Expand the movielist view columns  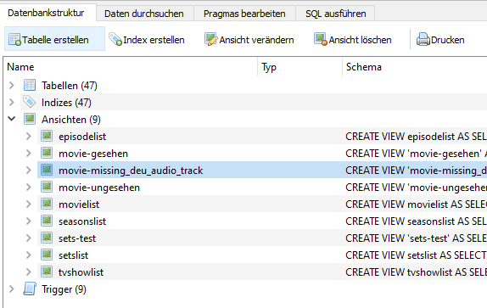point(29,204)
